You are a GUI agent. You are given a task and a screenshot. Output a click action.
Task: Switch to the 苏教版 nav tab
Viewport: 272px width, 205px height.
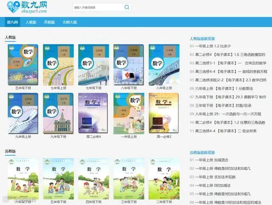tap(49, 22)
